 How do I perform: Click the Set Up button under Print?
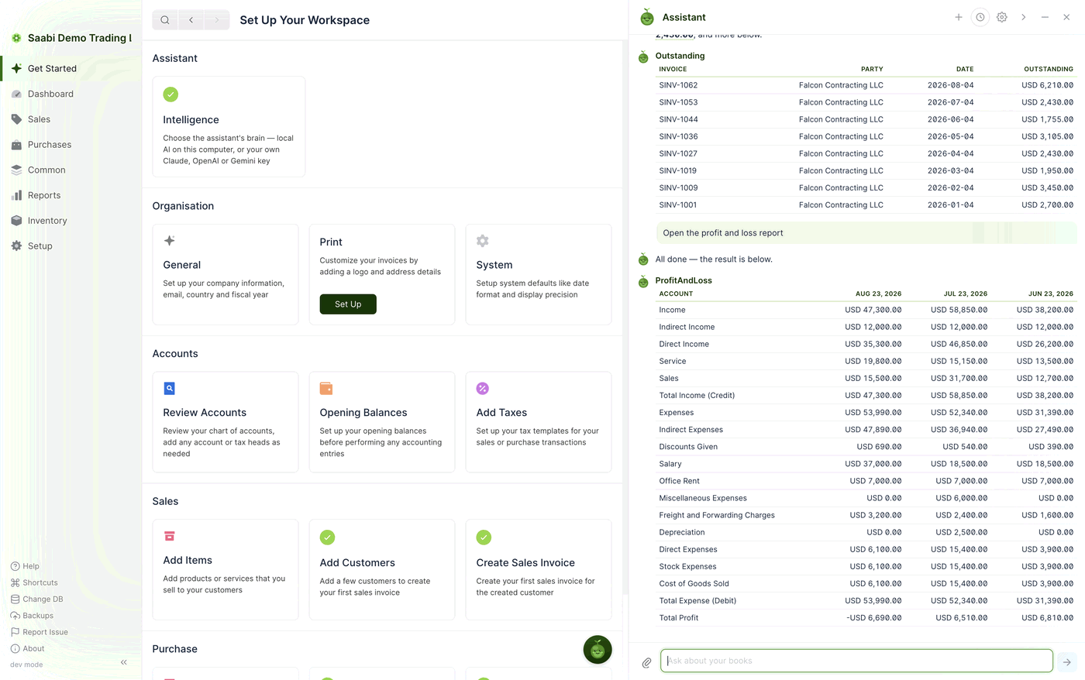348,304
